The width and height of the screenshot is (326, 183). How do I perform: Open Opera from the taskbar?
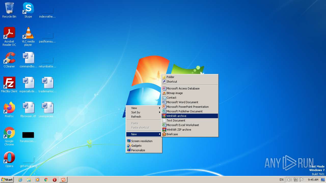pos(55,180)
